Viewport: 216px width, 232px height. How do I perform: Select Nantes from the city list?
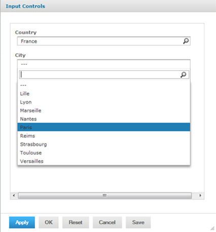[x=104, y=119]
